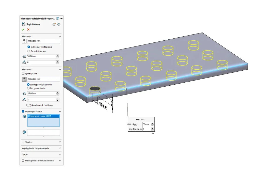Click the Szyk liniowy panel title text

tap(33, 24)
